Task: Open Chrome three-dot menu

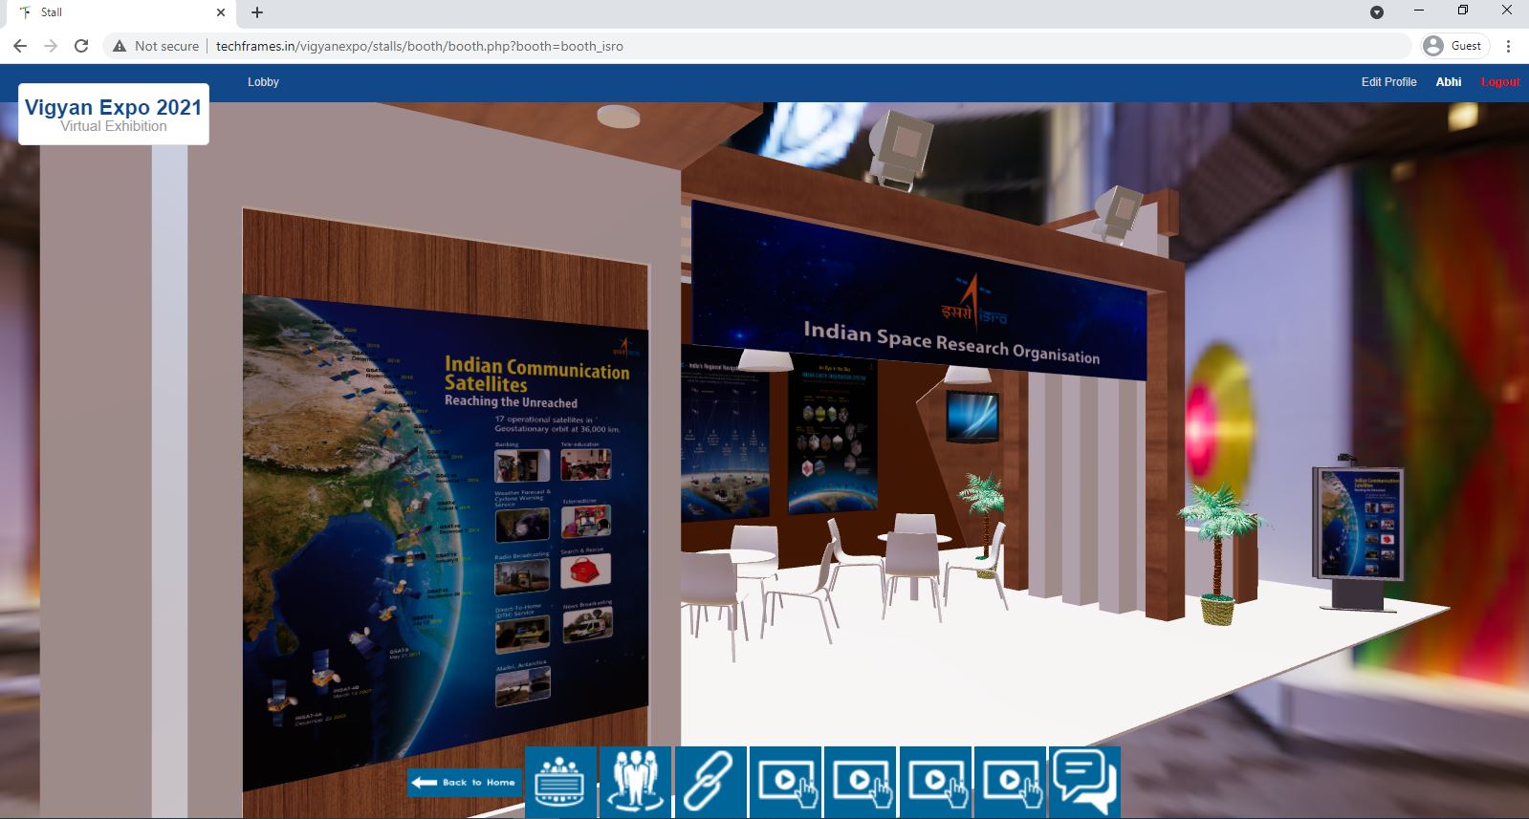Action: (x=1508, y=46)
